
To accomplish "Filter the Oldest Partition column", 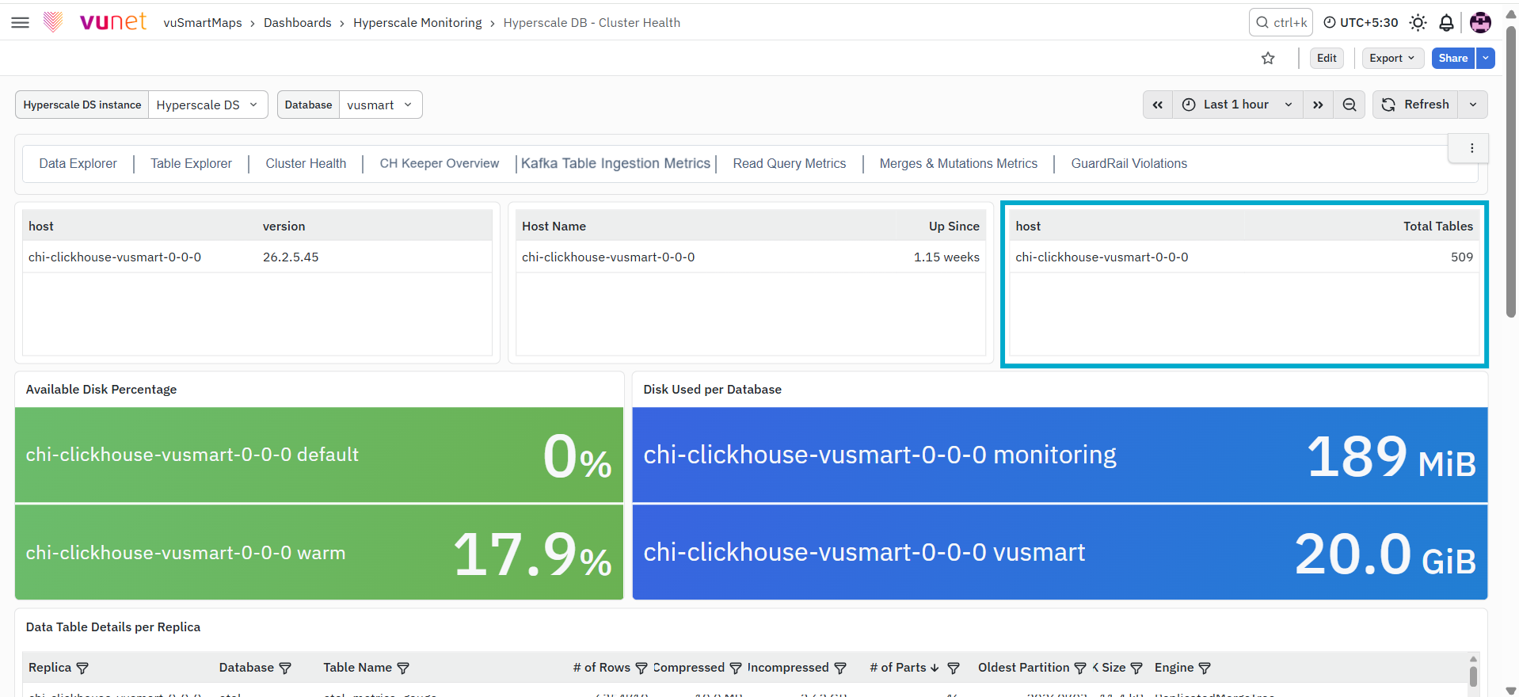I will click(x=1080, y=668).
